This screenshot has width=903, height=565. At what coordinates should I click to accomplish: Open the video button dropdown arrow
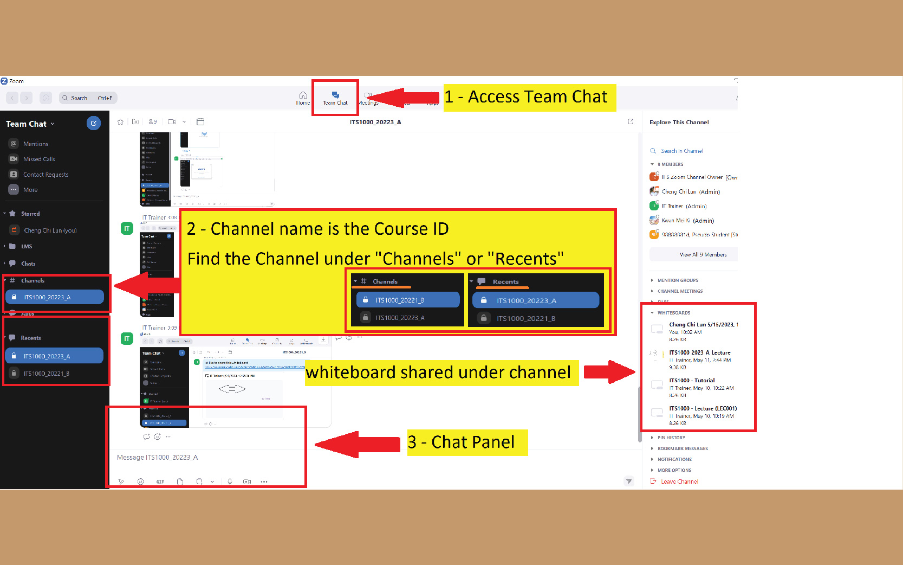[184, 121]
